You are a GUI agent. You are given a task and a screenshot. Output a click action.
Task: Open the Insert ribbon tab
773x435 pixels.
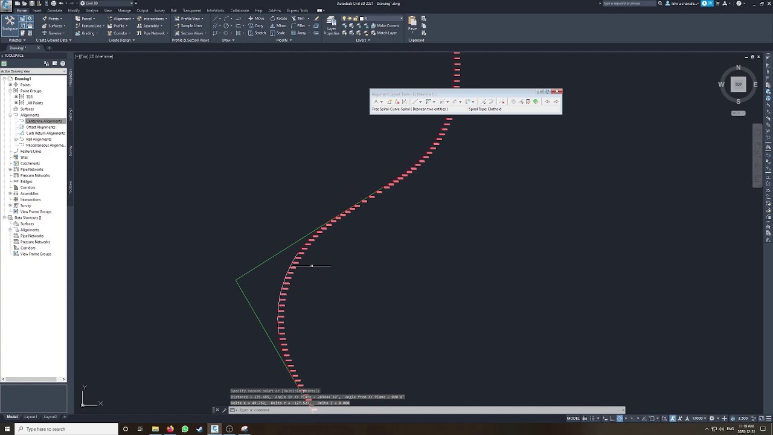37,10
